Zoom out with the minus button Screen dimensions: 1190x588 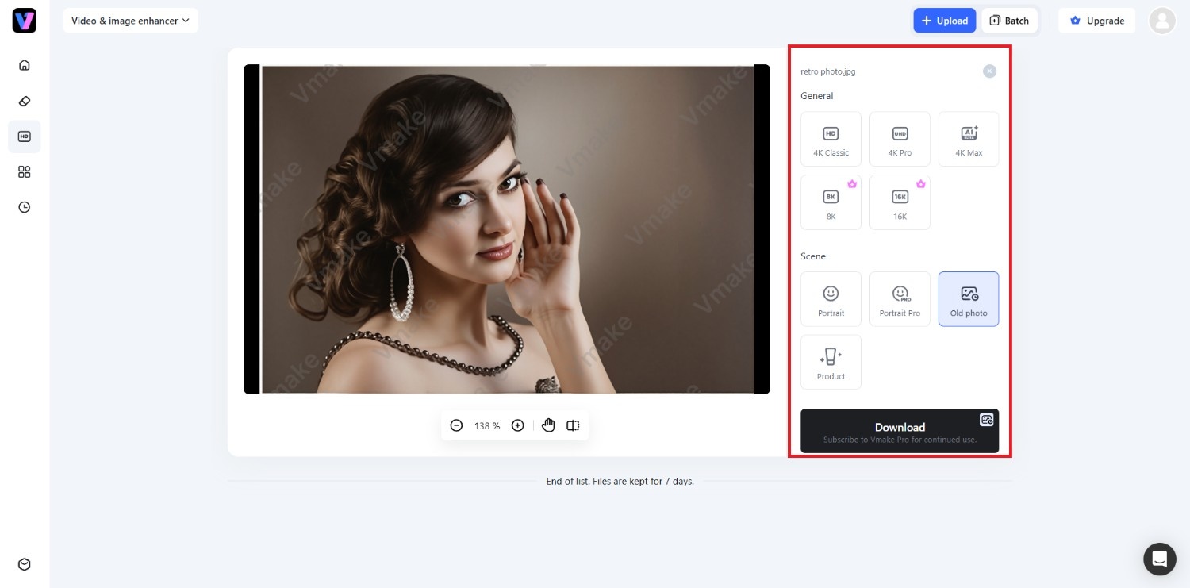456,425
